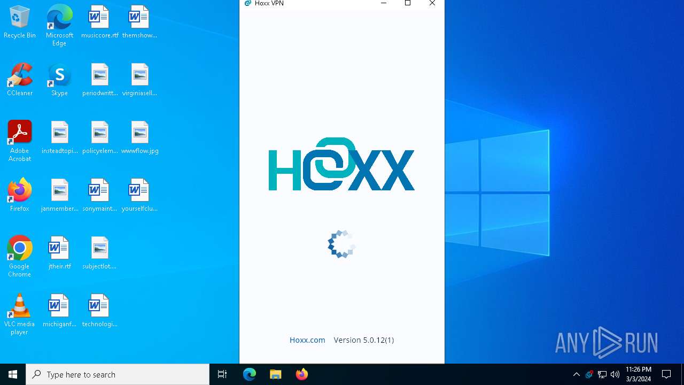This screenshot has height=385, width=684.
Task: Open Firefox desktop shortcut
Action: 20,195
